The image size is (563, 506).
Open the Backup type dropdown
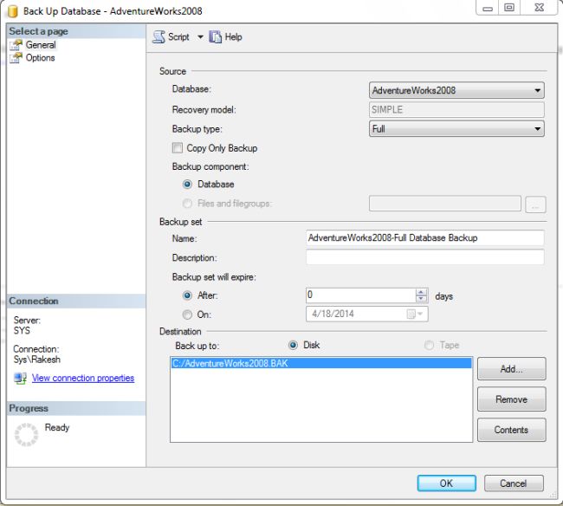pos(456,128)
